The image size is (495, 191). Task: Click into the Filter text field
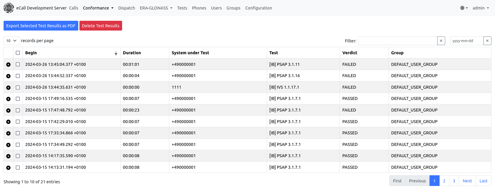[x=397, y=41]
